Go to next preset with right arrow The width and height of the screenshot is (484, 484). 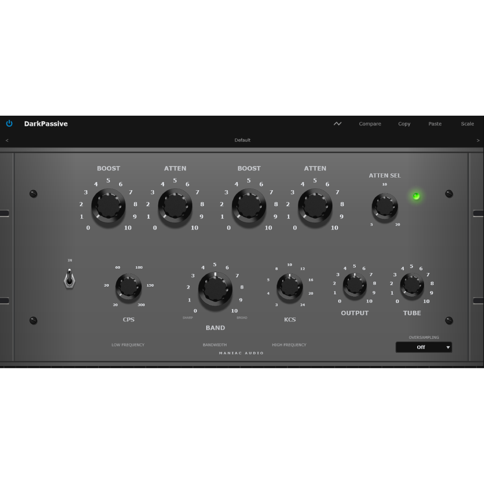coord(478,140)
